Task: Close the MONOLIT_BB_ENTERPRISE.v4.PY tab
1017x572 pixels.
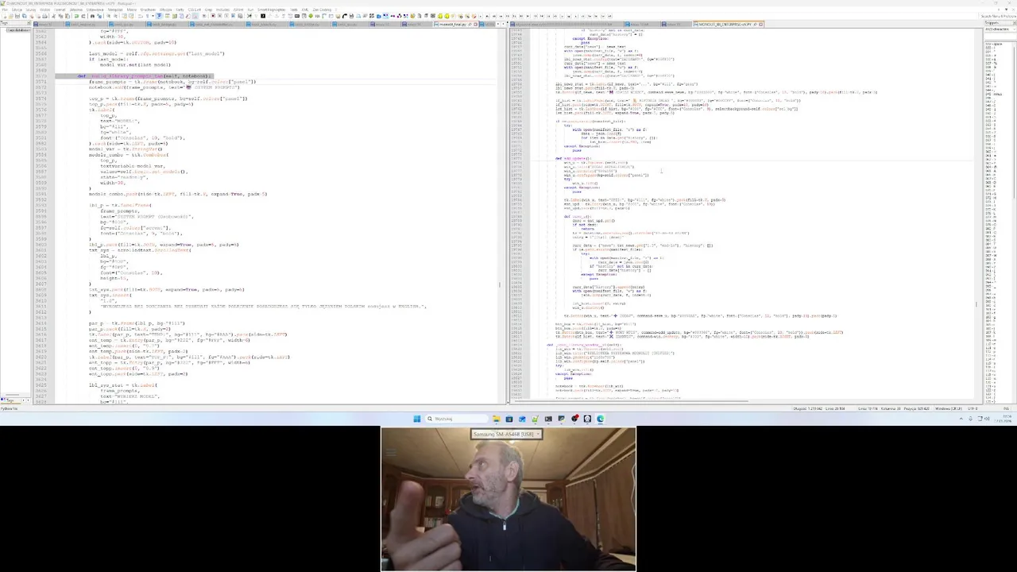Action: 760,25
